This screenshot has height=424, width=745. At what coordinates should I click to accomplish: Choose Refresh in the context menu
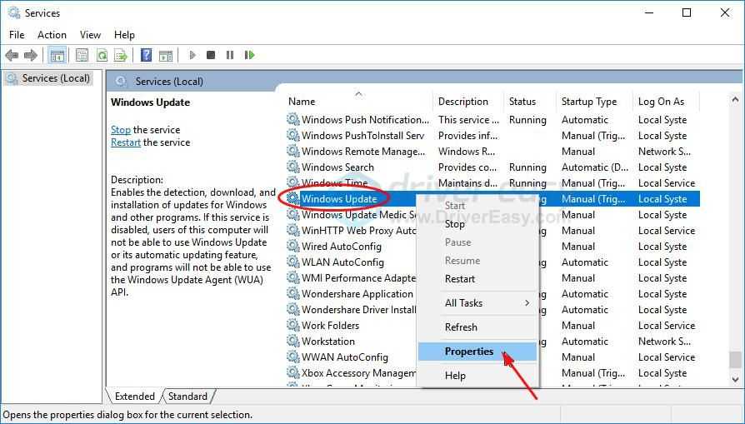[x=477, y=327]
